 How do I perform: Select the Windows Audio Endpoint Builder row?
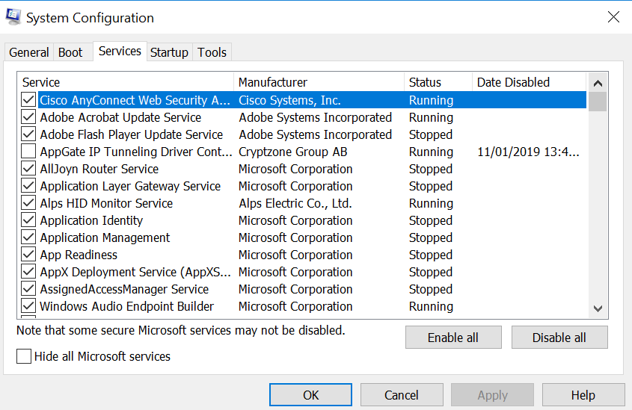pyautogui.click(x=127, y=306)
